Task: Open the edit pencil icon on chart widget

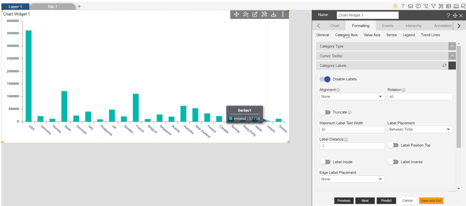Action: coord(255,14)
